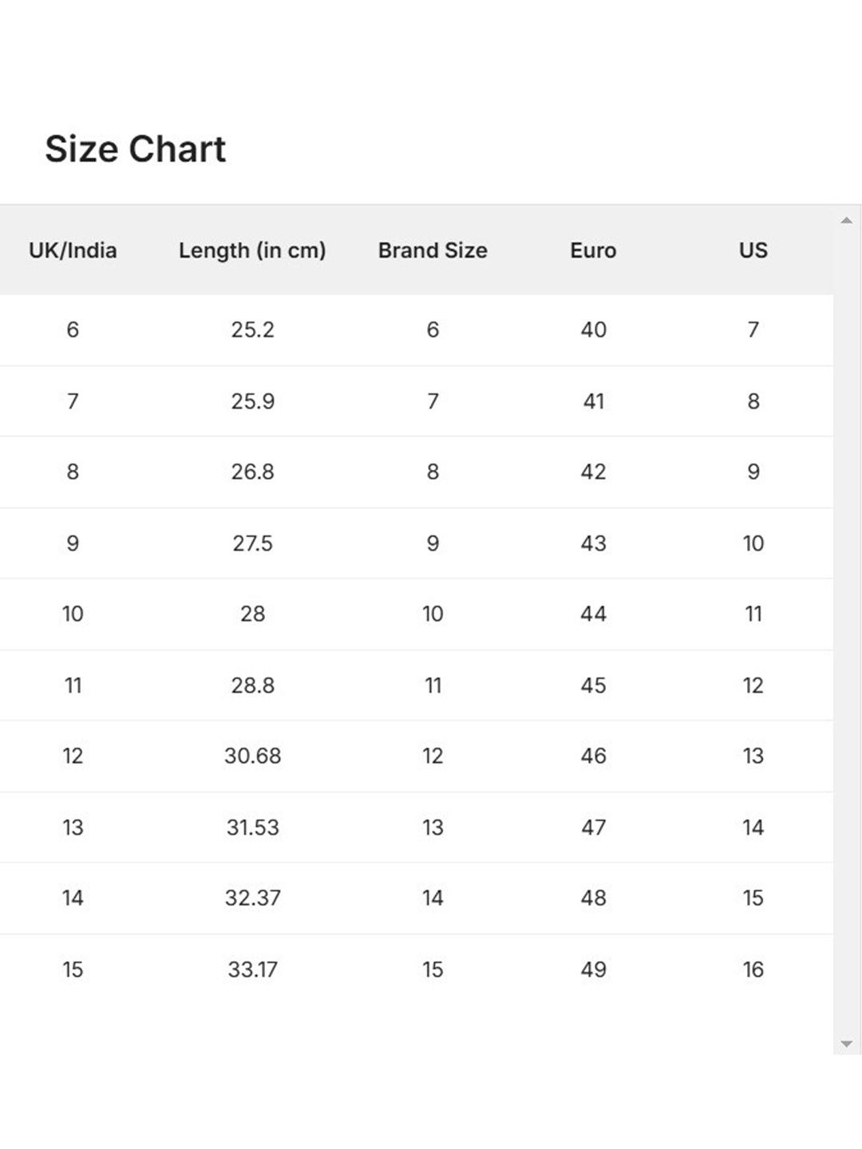Image resolution: width=862 pixels, height=1149 pixels.
Task: Select Euro size 43 cell
Action: tap(593, 543)
